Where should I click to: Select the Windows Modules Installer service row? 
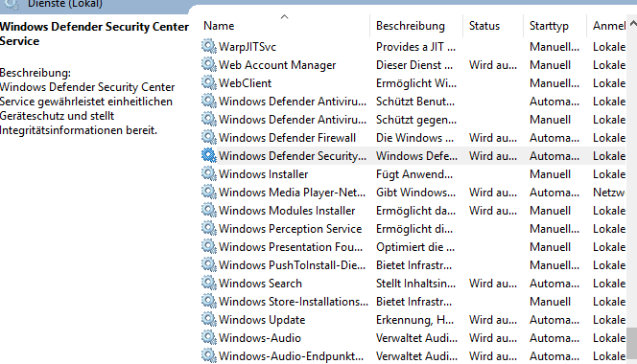[413, 210]
